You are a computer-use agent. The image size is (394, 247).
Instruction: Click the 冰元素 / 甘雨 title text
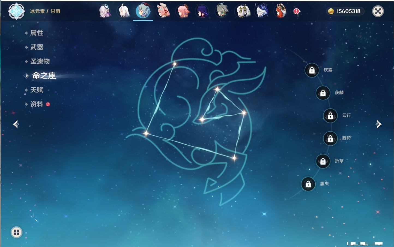[45, 11]
